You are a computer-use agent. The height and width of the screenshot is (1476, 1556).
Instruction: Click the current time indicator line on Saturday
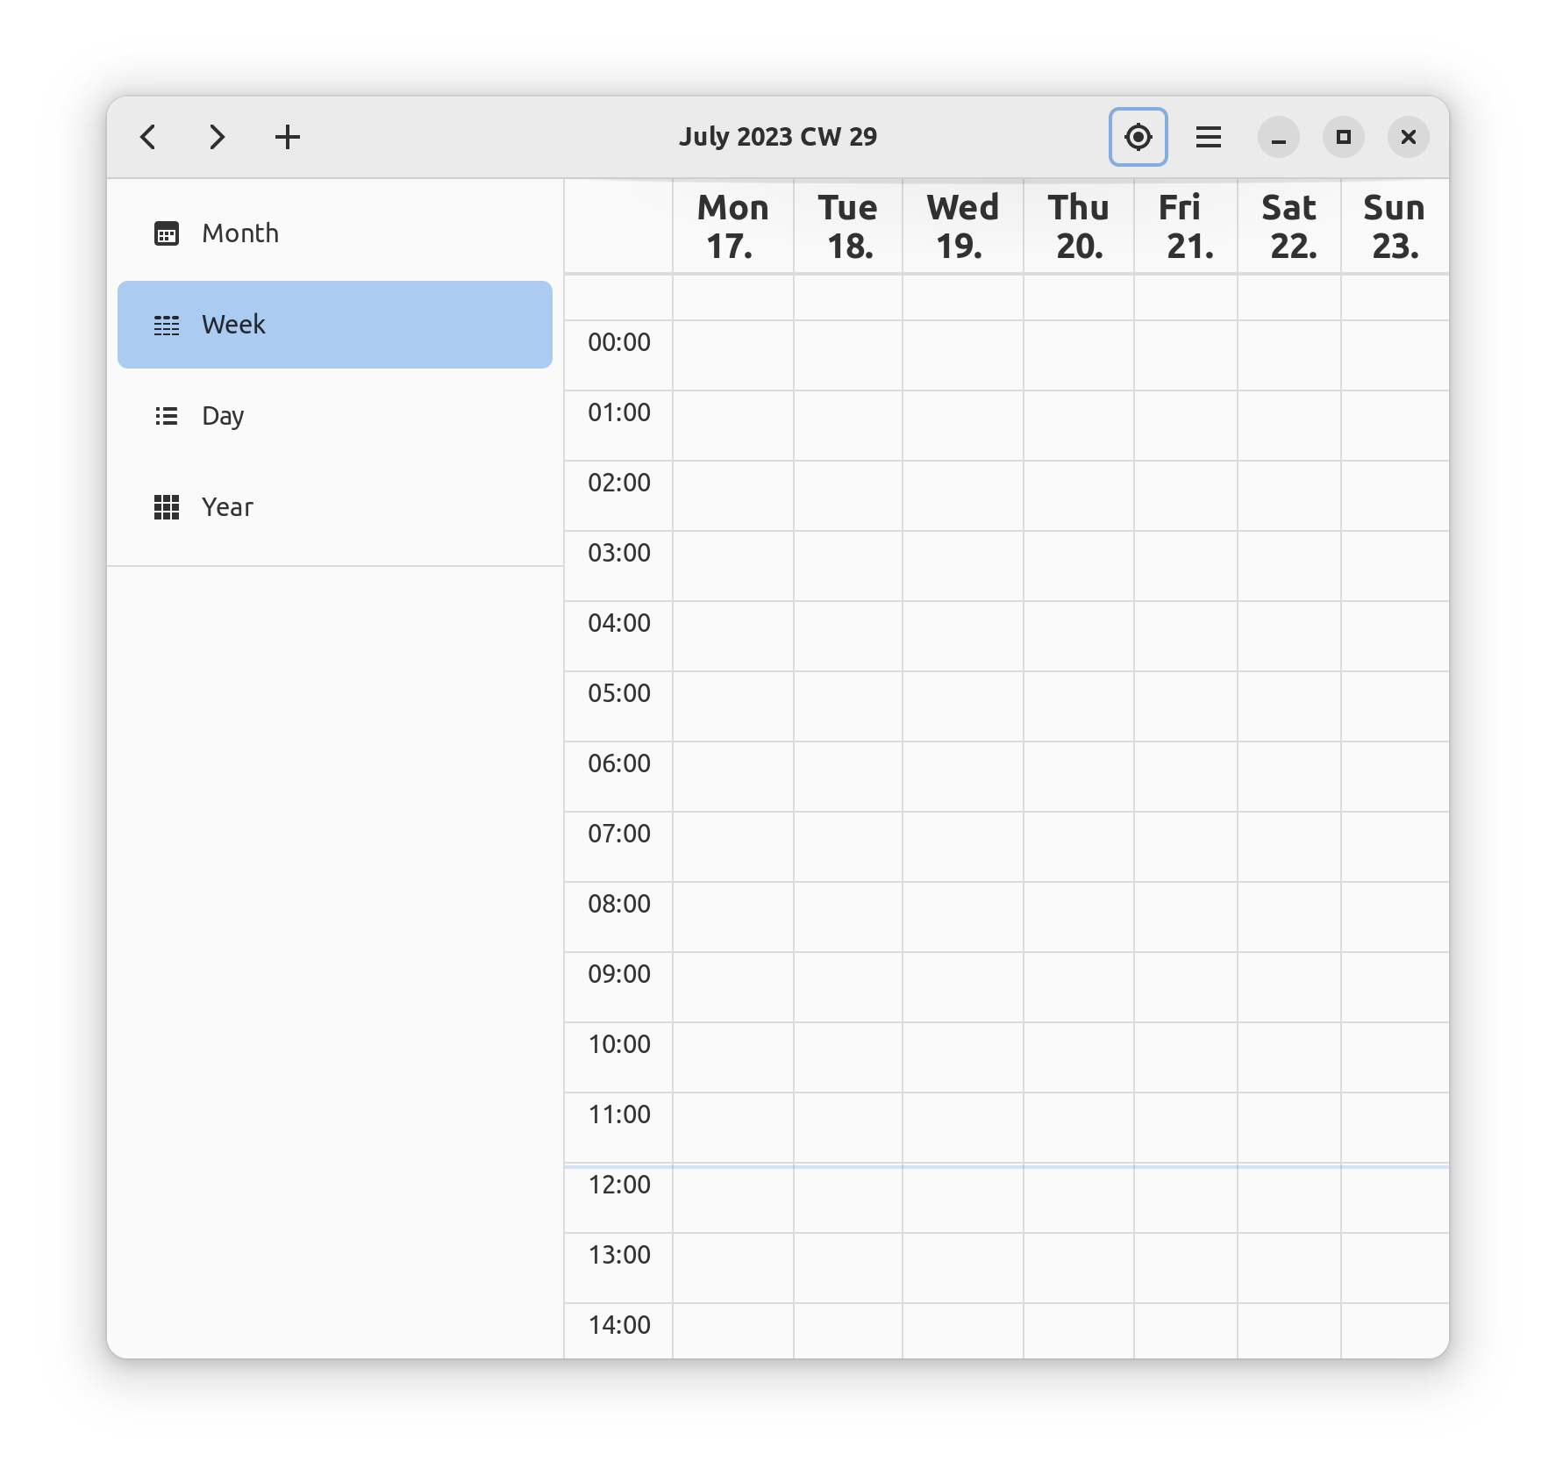tap(1288, 1166)
